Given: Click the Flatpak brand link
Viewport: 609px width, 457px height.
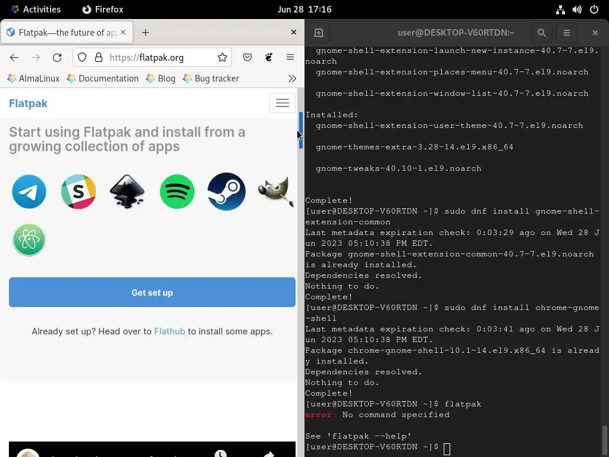Looking at the screenshot, I should (x=29, y=104).
